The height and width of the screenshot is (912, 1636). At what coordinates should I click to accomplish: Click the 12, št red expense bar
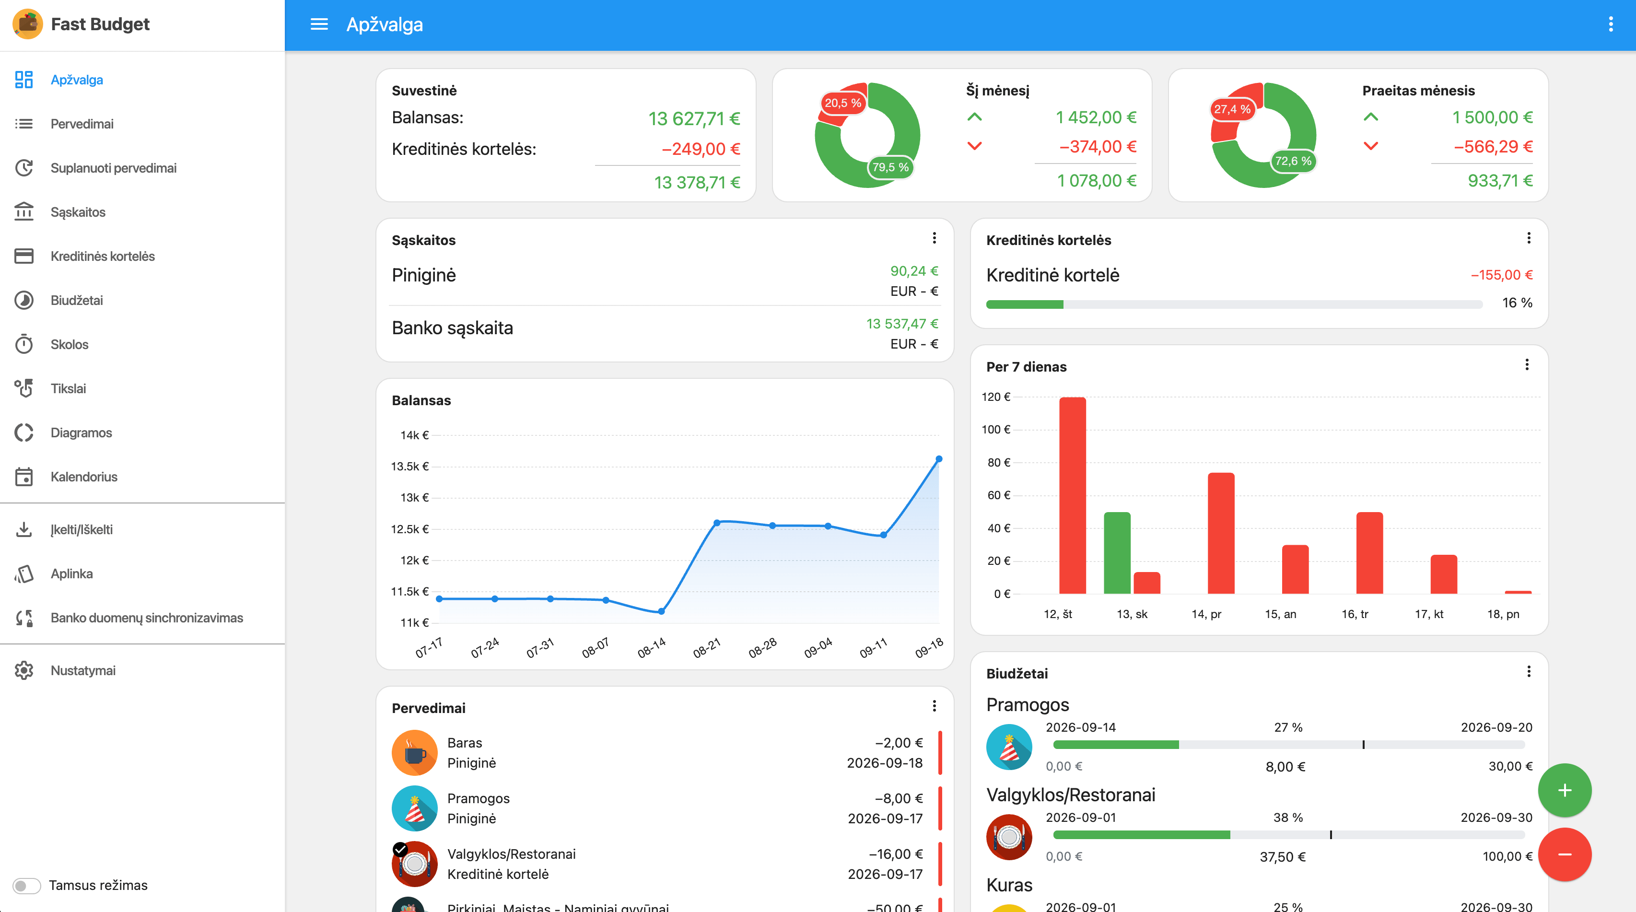(x=1072, y=495)
